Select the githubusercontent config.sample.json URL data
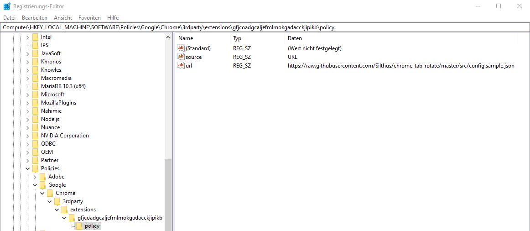This screenshot has width=530, height=231. [401, 66]
